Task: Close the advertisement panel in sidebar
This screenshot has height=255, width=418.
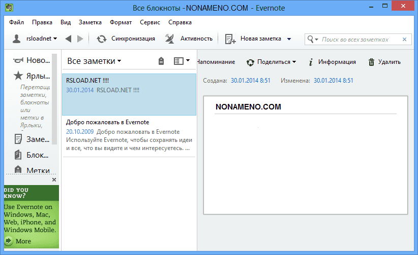Action: 54,180
